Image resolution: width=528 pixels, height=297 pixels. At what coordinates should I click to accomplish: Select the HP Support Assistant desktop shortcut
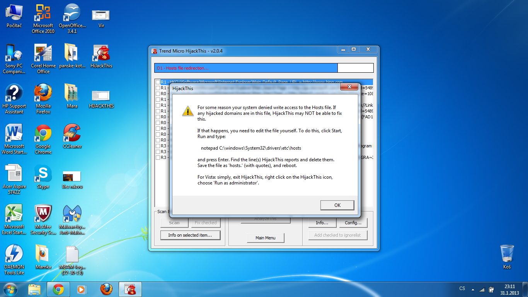click(x=14, y=99)
